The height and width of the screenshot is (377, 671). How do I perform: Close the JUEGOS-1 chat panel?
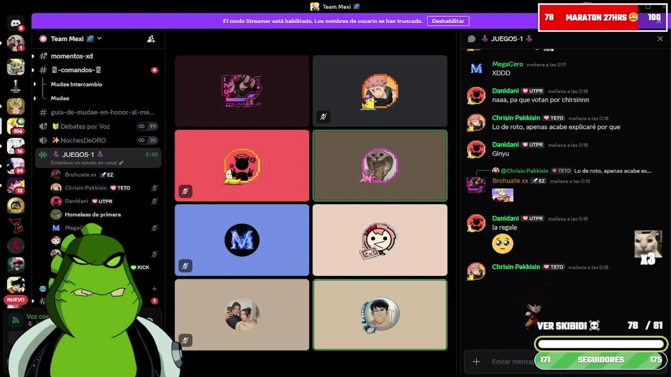click(x=660, y=39)
